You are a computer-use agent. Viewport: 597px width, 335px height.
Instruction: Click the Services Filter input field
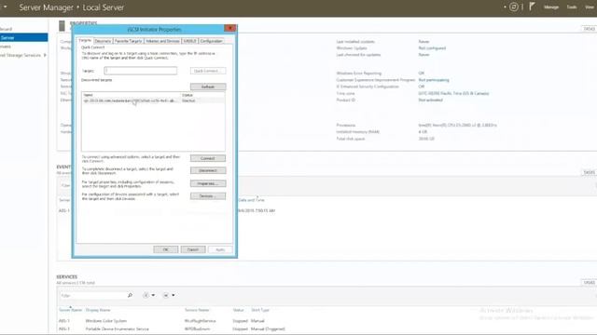point(93,296)
